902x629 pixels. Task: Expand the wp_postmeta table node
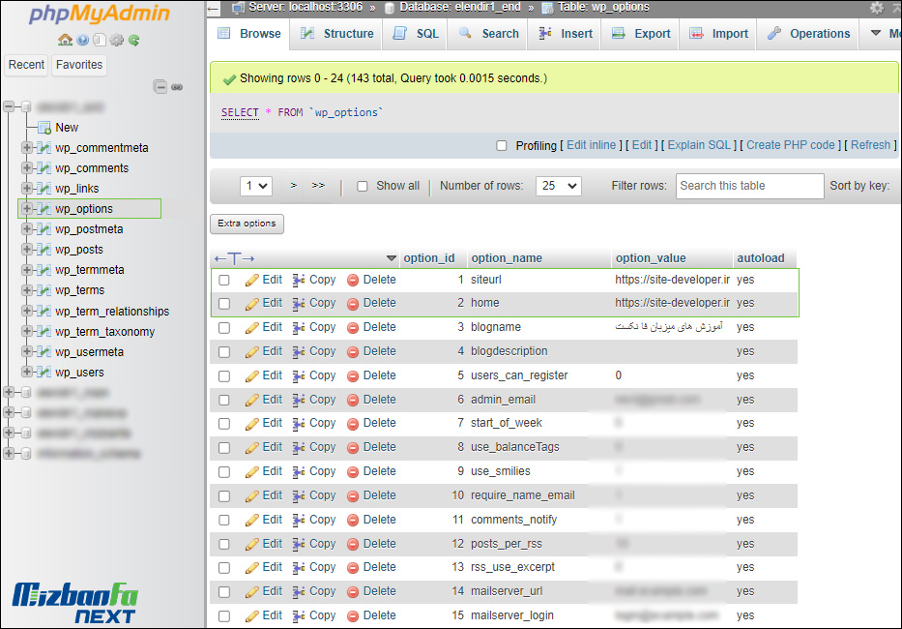[26, 228]
